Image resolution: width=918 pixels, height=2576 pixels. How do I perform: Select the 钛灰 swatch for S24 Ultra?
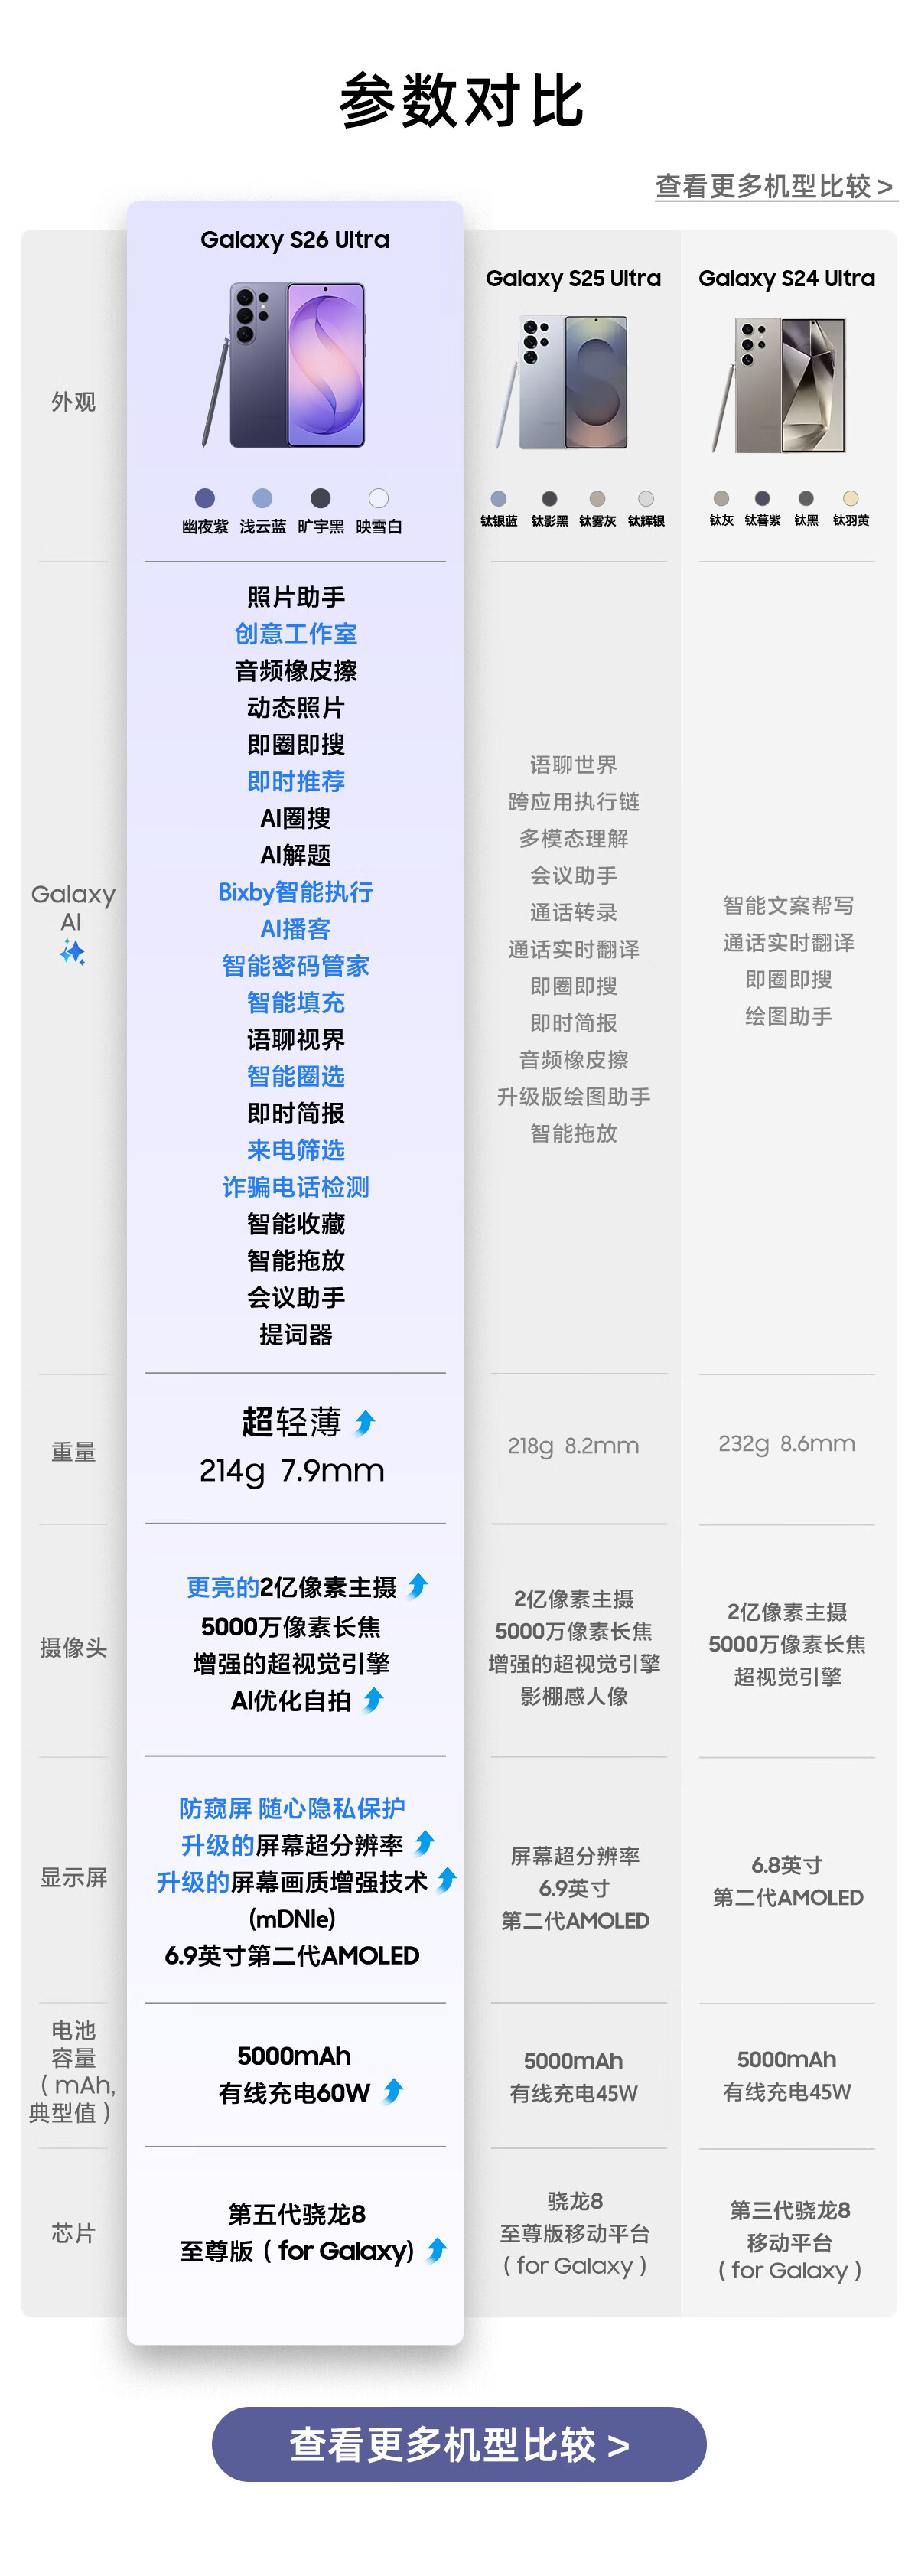pos(721,498)
